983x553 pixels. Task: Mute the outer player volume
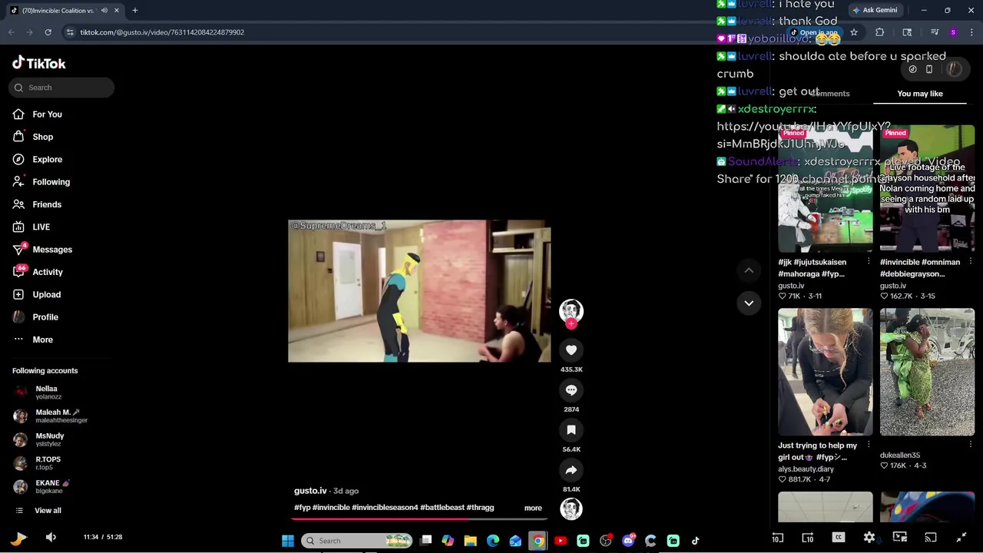tap(51, 538)
